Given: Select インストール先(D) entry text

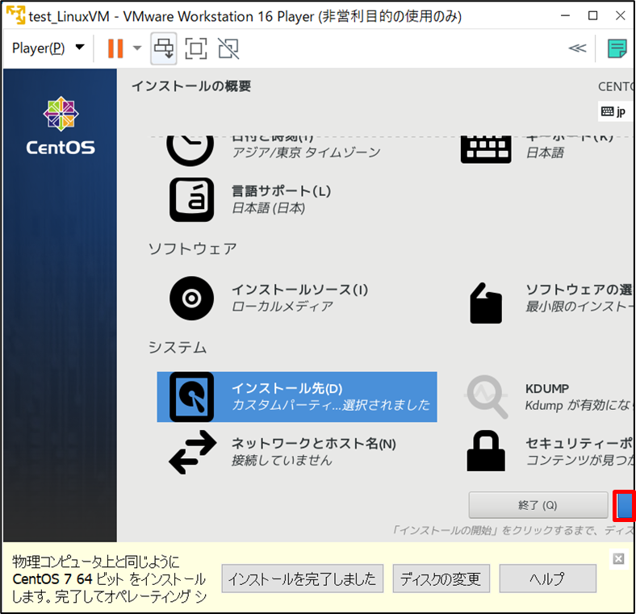Looking at the screenshot, I should click(x=287, y=388).
